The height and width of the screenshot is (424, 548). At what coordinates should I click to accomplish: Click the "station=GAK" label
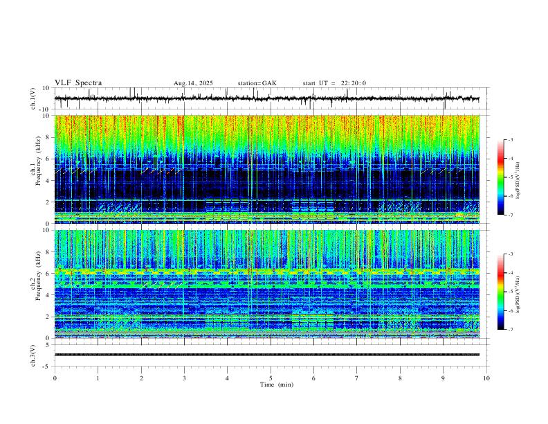point(257,83)
